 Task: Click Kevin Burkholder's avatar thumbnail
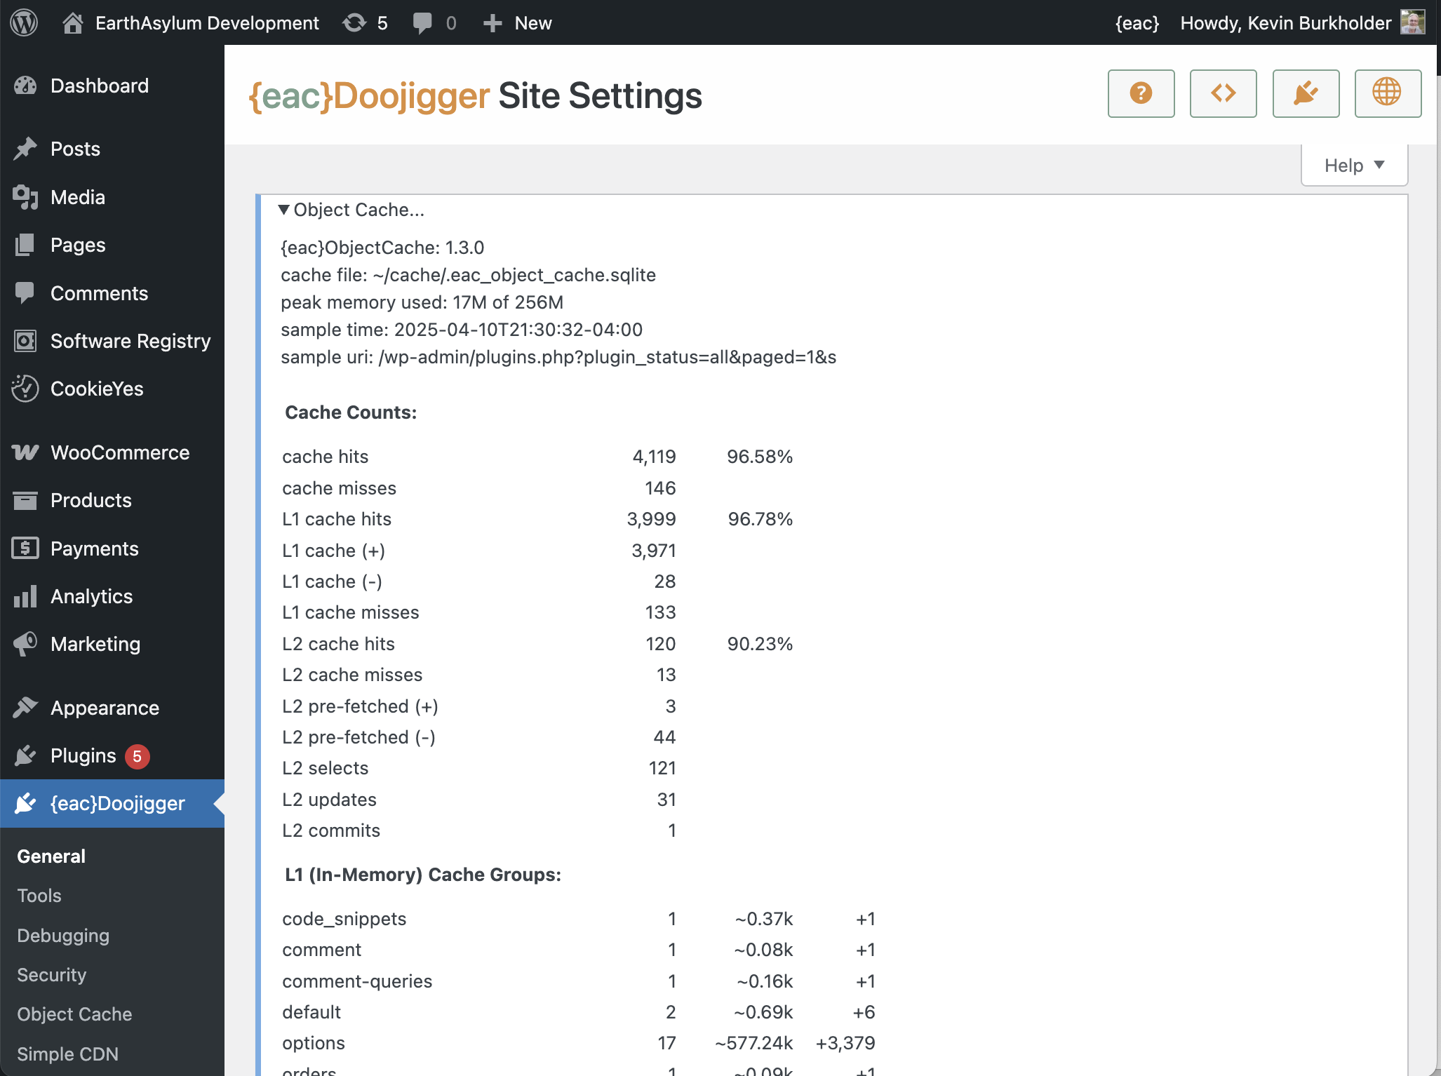point(1412,22)
